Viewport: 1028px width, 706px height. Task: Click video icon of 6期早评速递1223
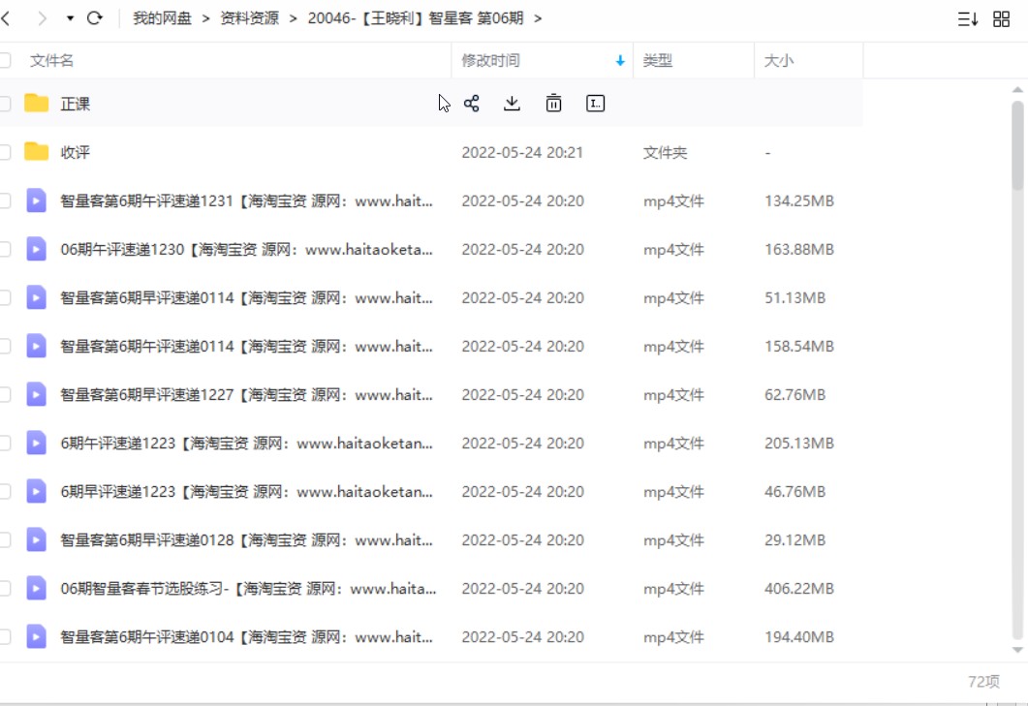36,492
